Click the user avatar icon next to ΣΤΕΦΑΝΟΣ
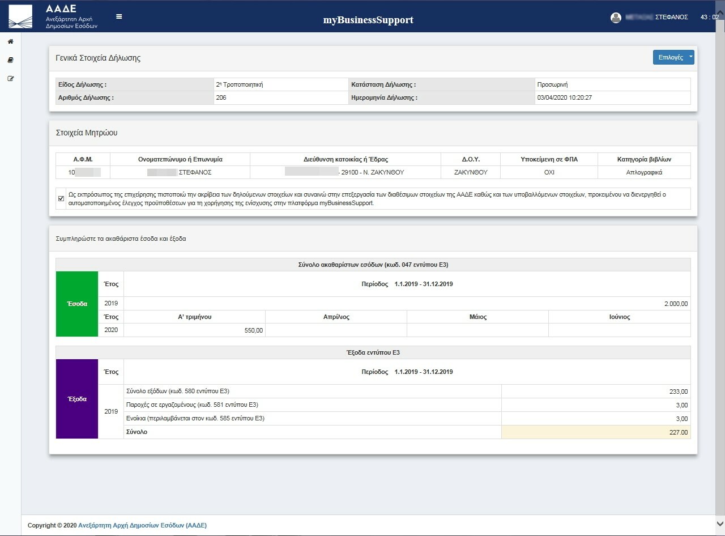The width and height of the screenshot is (725, 536). coord(617,18)
